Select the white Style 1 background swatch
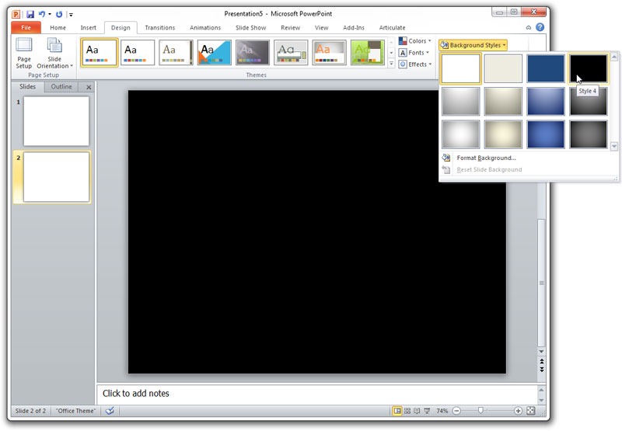Image resolution: width=622 pixels, height=431 pixels. click(x=460, y=68)
